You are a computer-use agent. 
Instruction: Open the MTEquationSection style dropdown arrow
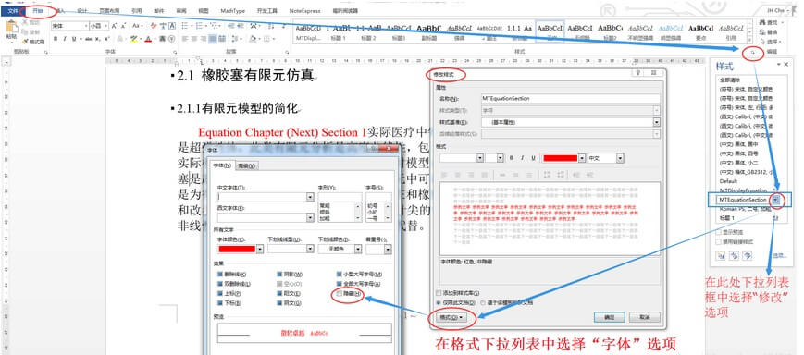coord(776,200)
